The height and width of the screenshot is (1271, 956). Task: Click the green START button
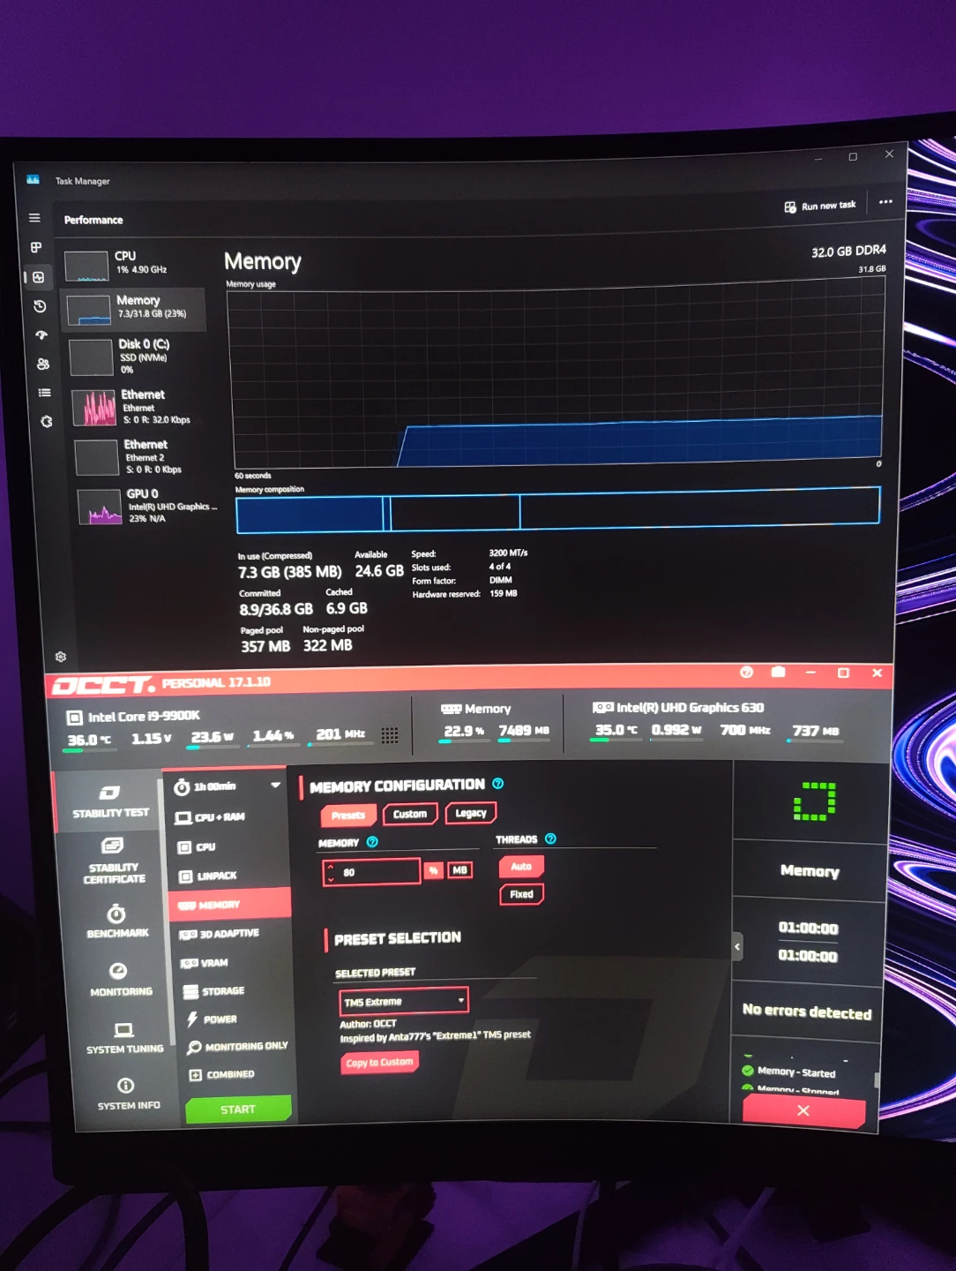(x=238, y=1109)
